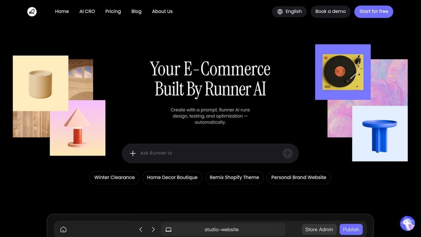Open the floating chat assistant icon
This screenshot has width=421, height=237.
click(x=407, y=223)
